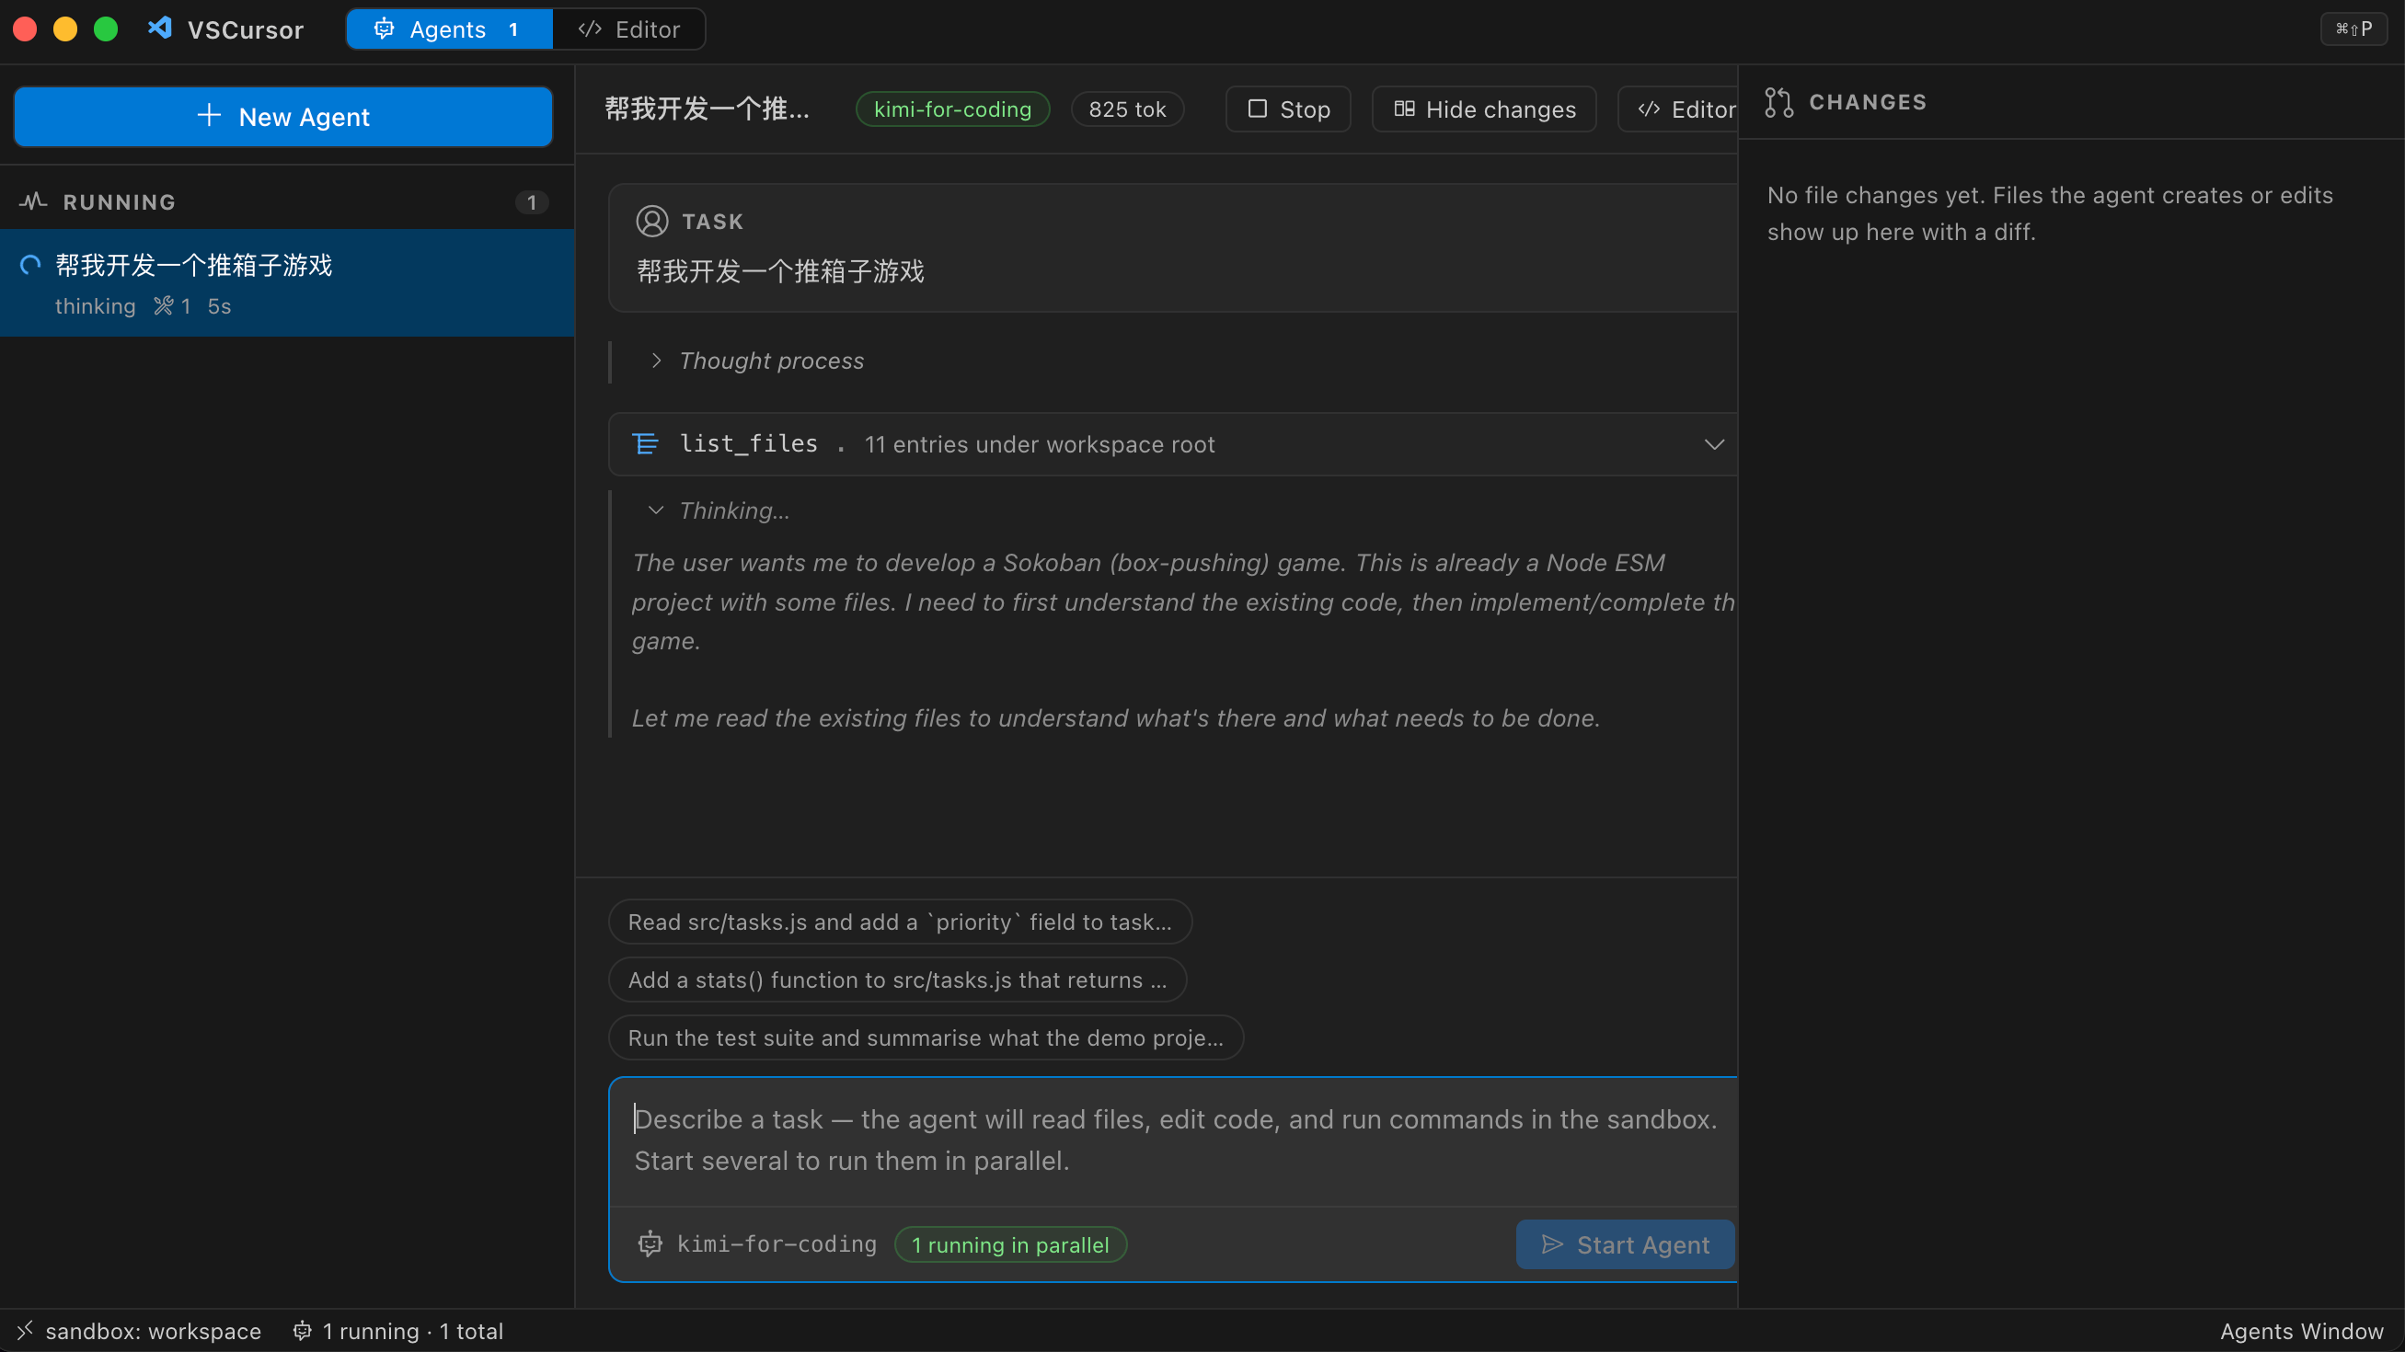
Task: Click '1 running in parallel' badge
Action: 1010,1244
